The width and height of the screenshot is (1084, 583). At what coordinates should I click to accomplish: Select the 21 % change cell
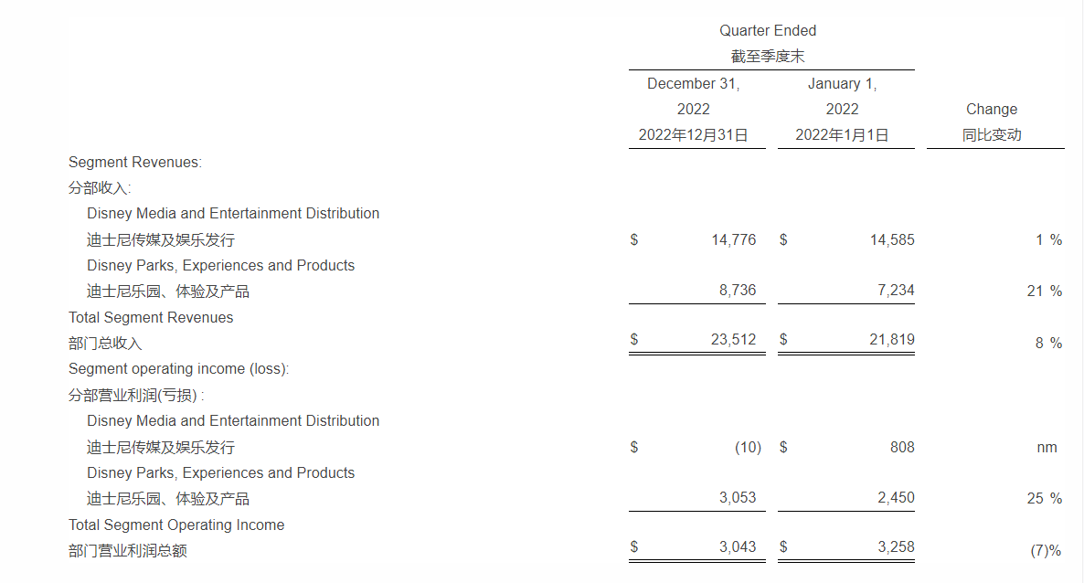click(1044, 291)
